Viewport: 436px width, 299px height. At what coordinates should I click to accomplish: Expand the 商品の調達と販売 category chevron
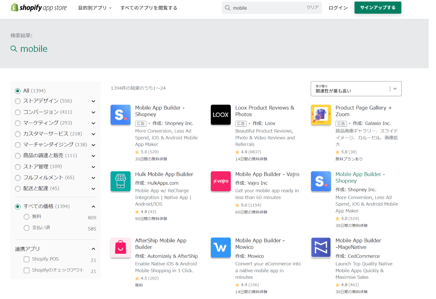[x=93, y=156]
